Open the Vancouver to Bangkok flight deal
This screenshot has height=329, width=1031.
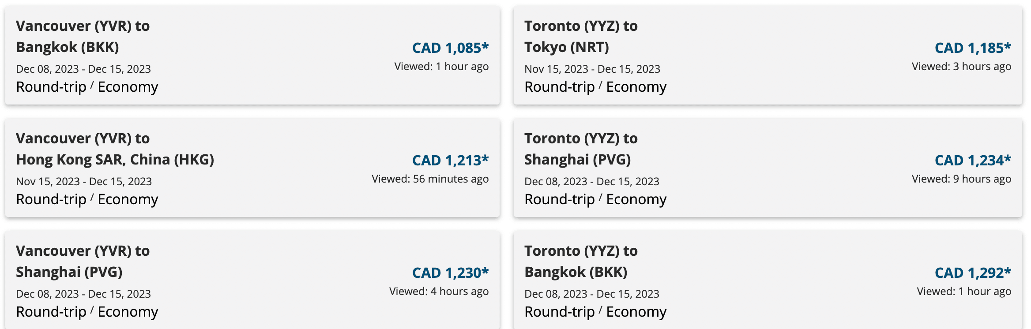[x=83, y=37]
